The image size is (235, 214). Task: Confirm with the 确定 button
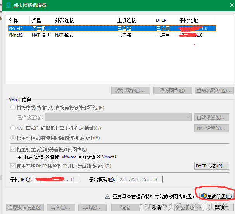125,207
